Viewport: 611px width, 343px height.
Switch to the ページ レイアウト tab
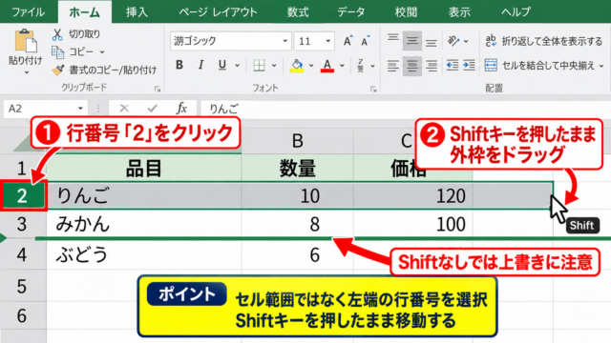(x=218, y=12)
